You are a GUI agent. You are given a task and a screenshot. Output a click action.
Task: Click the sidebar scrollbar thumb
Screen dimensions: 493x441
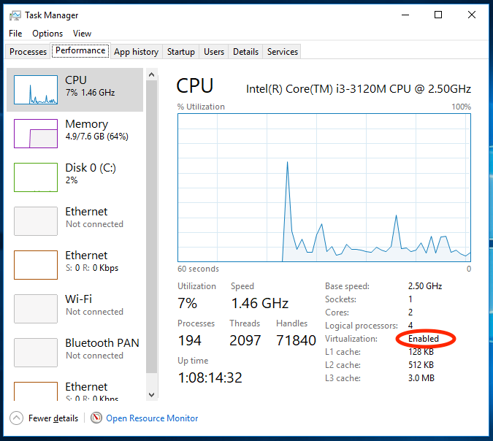tap(151, 226)
